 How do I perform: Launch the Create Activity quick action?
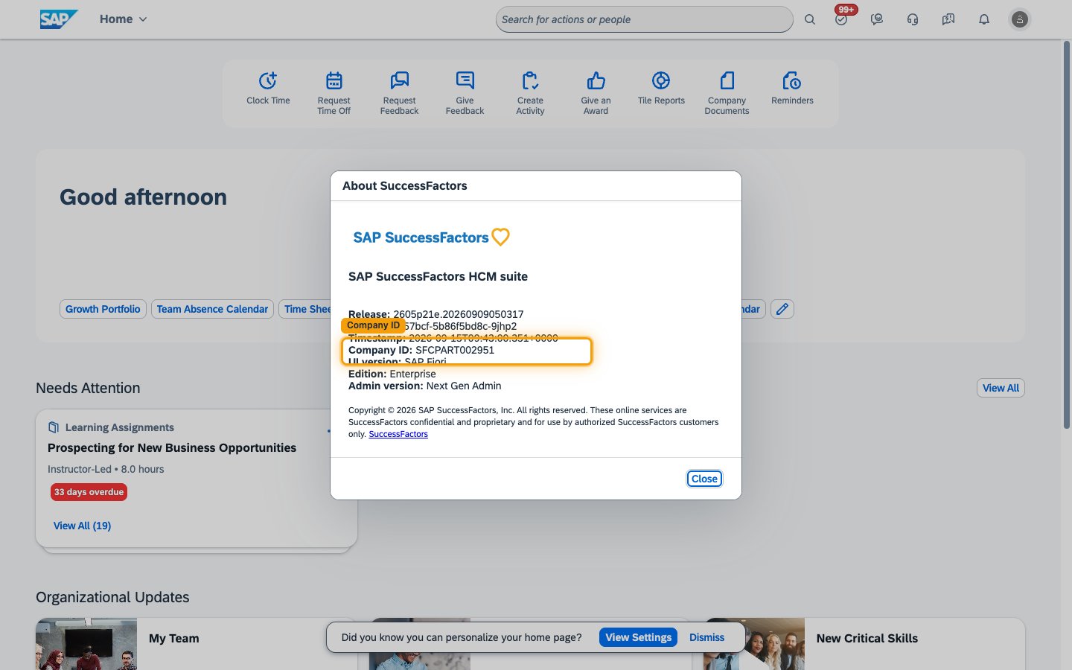[530, 94]
